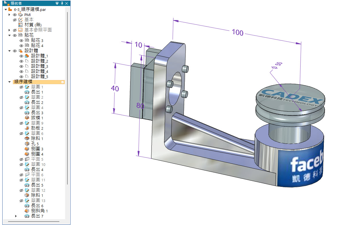The image size is (341, 225).
Task: Show the hidden 平面 5 plane
Action: click(x=21, y=159)
